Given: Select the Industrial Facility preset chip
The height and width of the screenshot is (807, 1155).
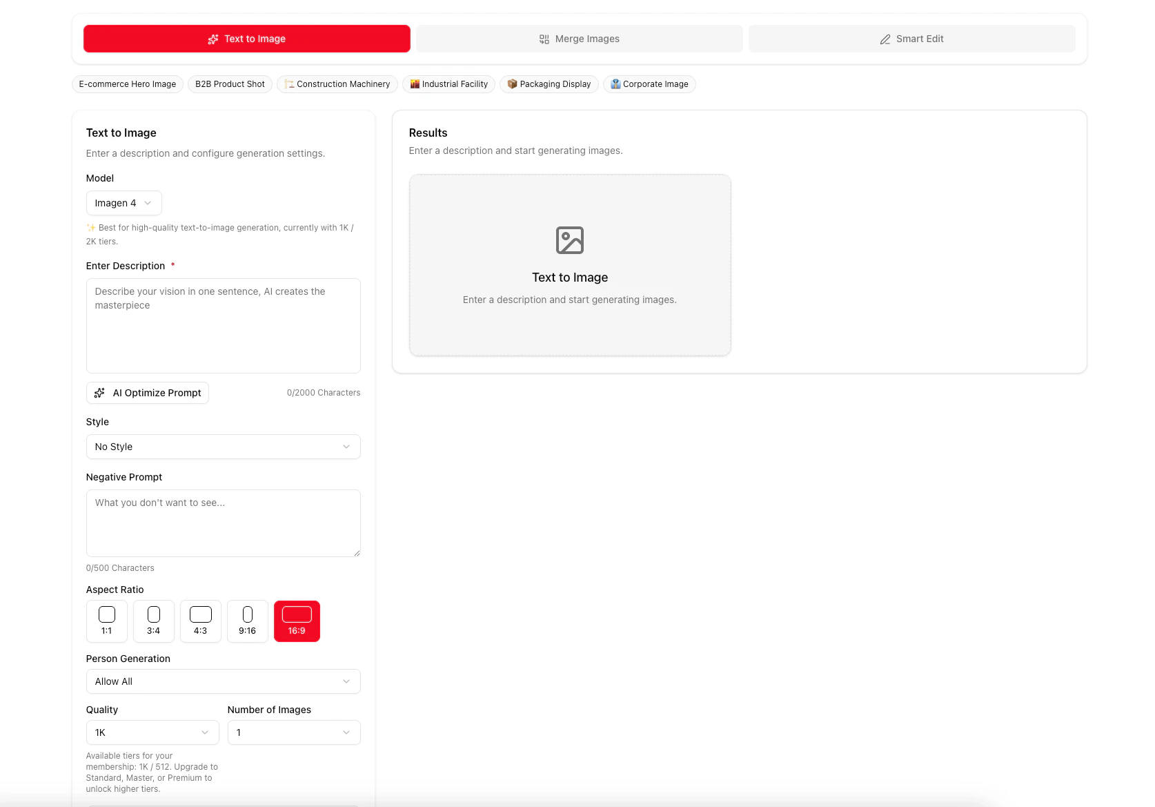Looking at the screenshot, I should tap(448, 84).
